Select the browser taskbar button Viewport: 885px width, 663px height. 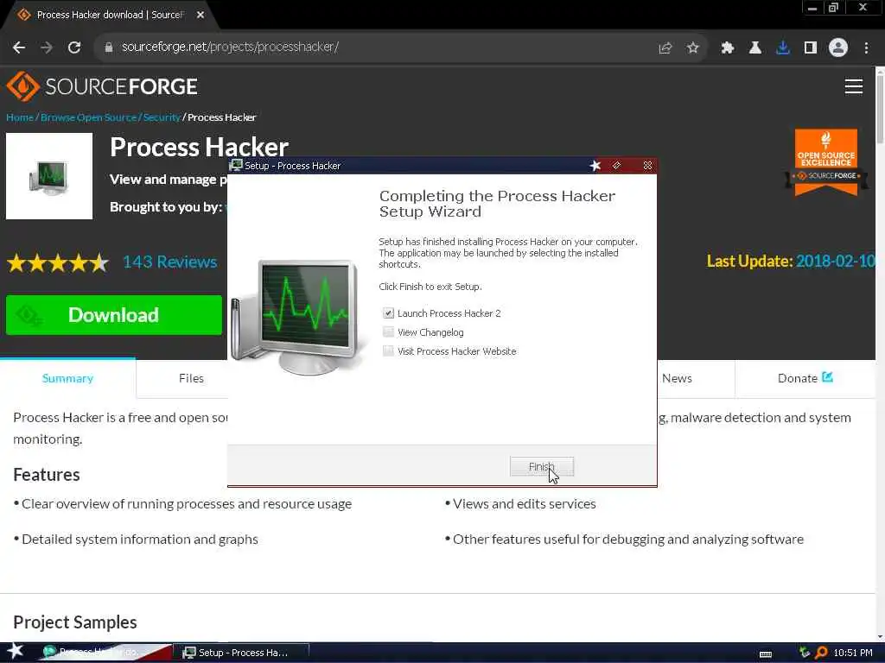point(105,653)
